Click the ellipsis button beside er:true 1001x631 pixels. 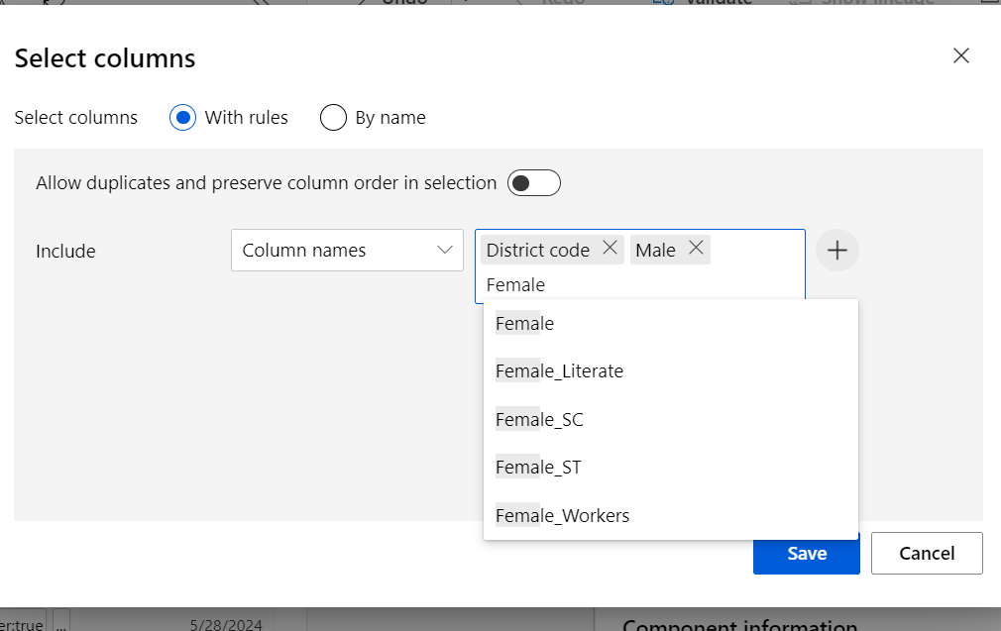click(60, 624)
